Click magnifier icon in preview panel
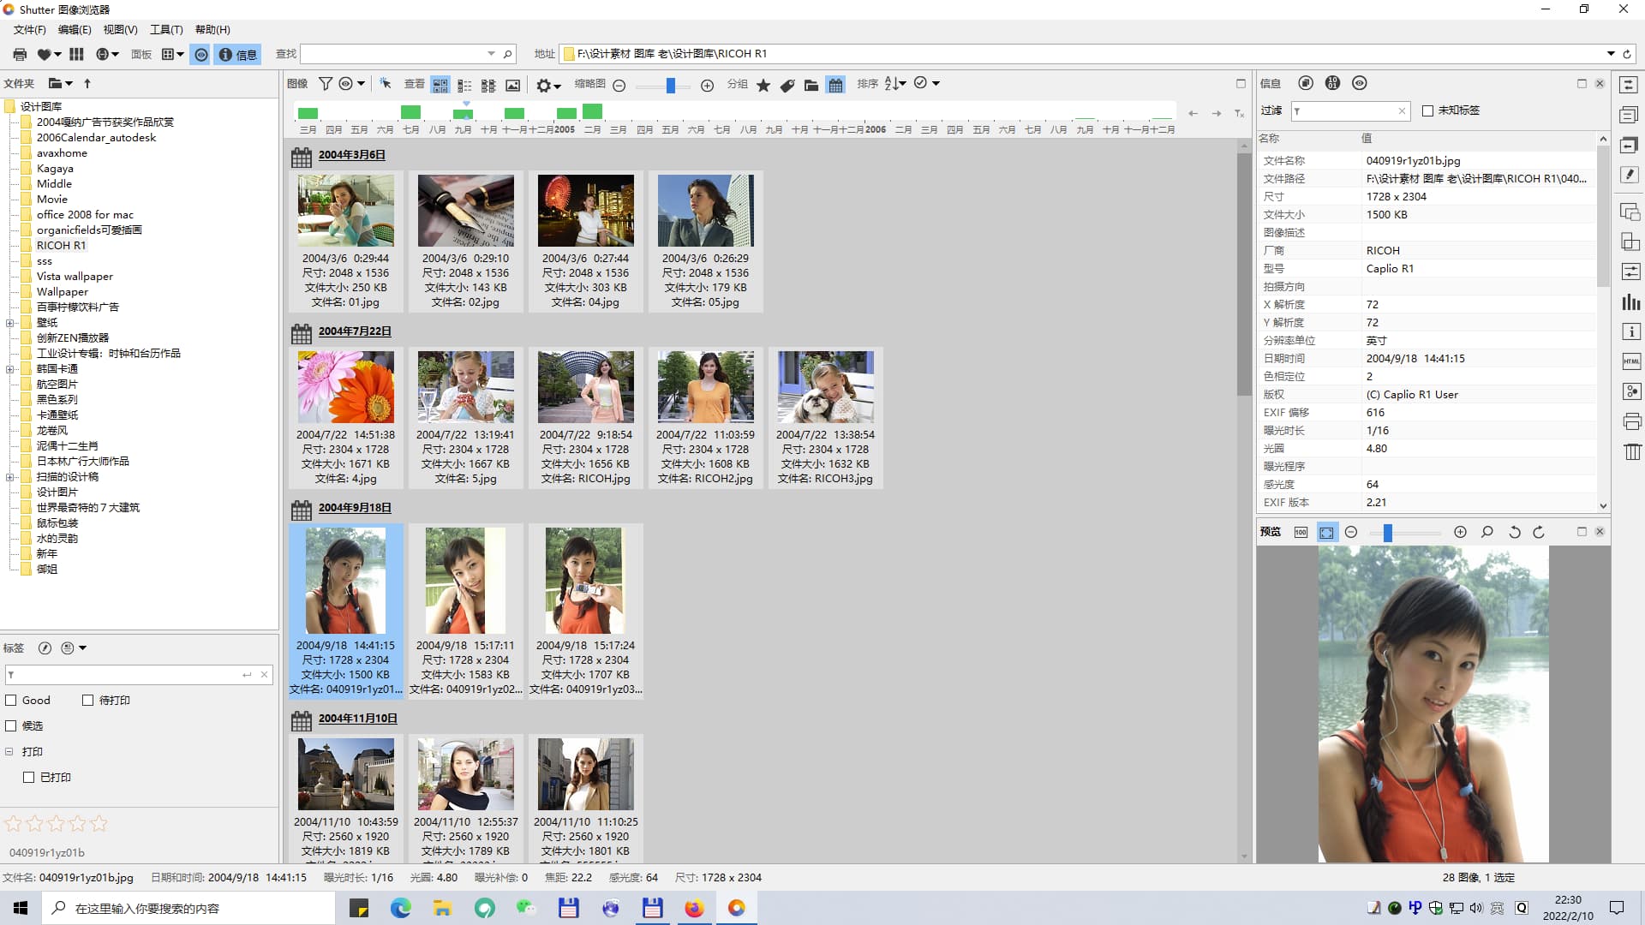Viewport: 1645px width, 925px height. 1486,532
